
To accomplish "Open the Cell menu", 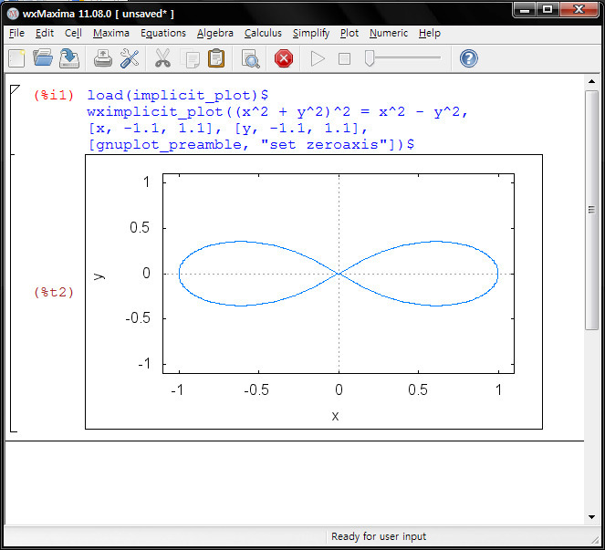I will tap(73, 33).
